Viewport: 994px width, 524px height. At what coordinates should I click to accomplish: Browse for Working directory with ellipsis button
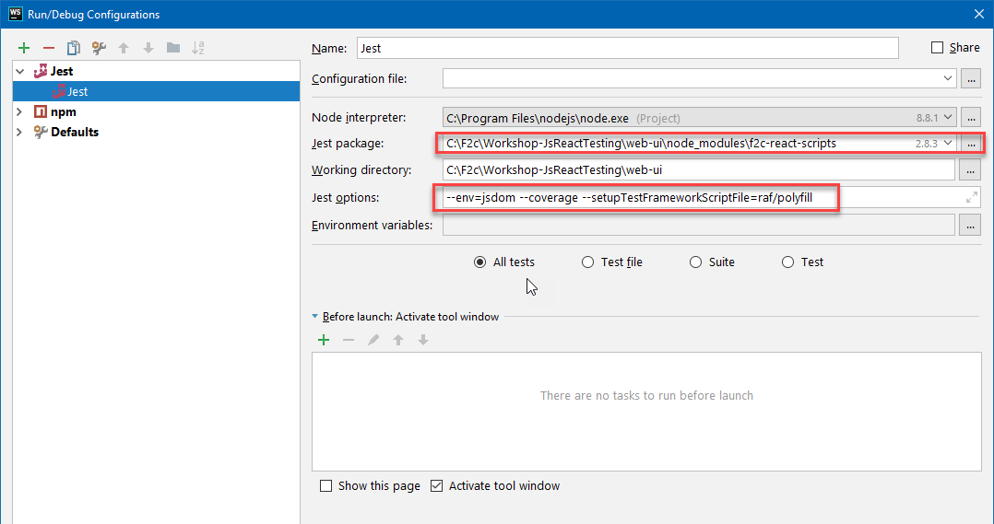click(x=971, y=170)
